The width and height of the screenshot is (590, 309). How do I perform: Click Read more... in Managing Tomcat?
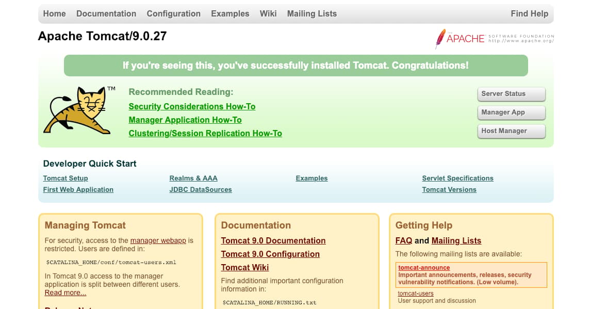coord(65,292)
